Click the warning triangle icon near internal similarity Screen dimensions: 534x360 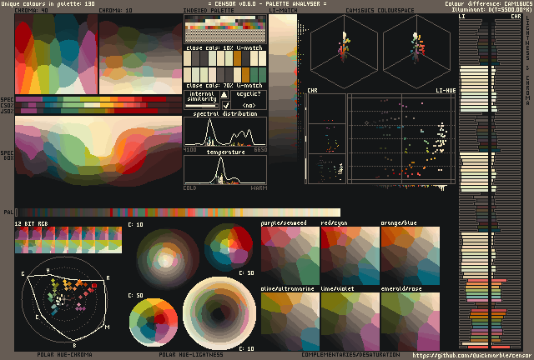[x=223, y=95]
